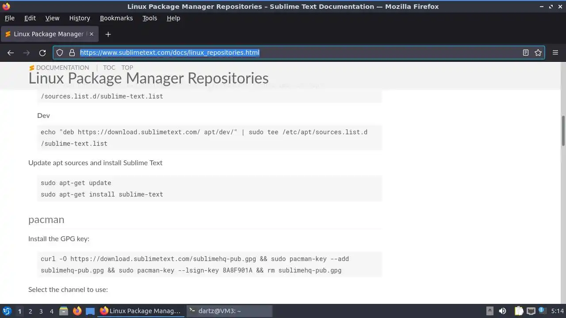
Task: Open the Bookmarks menu
Action: pos(116,18)
